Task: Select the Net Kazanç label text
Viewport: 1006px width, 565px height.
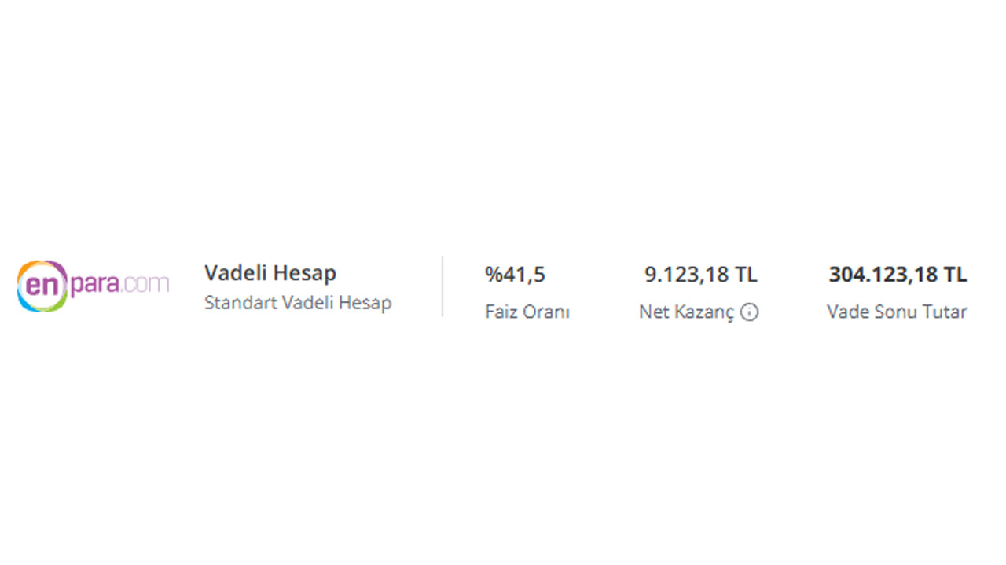Action: click(687, 312)
